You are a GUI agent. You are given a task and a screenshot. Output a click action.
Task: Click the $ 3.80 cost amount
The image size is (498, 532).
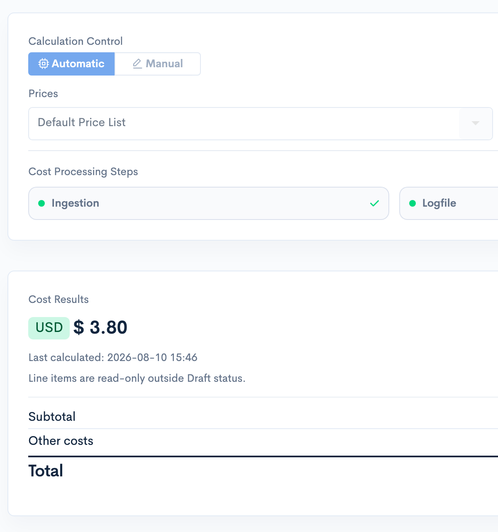100,327
